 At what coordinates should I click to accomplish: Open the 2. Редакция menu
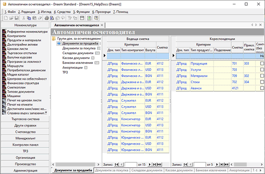[x=27, y=12]
